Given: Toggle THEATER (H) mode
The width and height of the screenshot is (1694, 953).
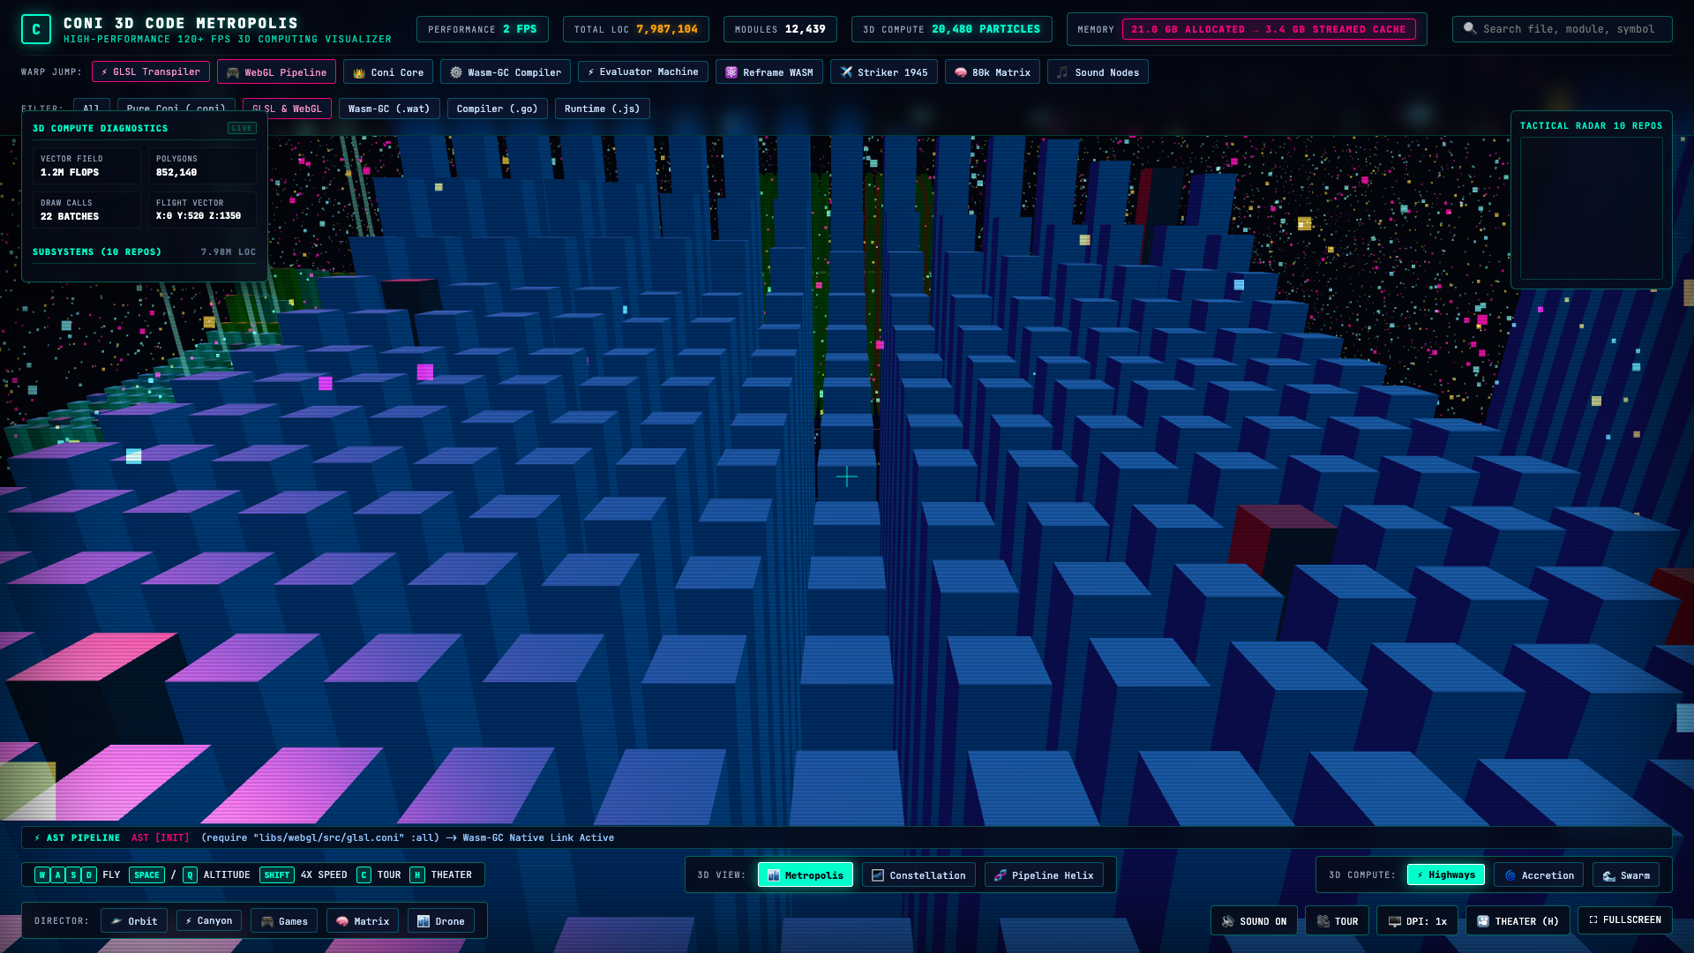Looking at the screenshot, I should pyautogui.click(x=1518, y=921).
